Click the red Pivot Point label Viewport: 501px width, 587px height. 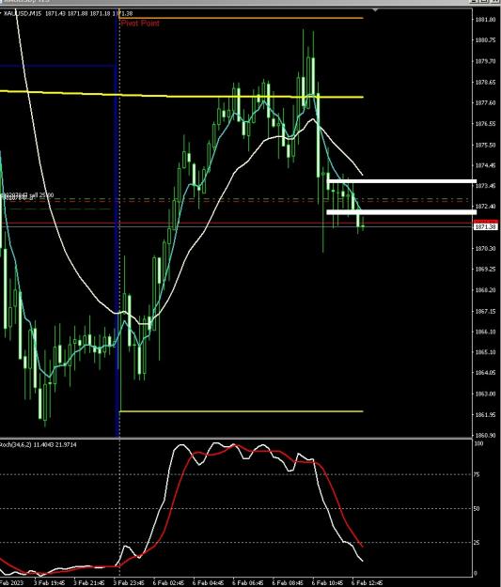[x=140, y=23]
